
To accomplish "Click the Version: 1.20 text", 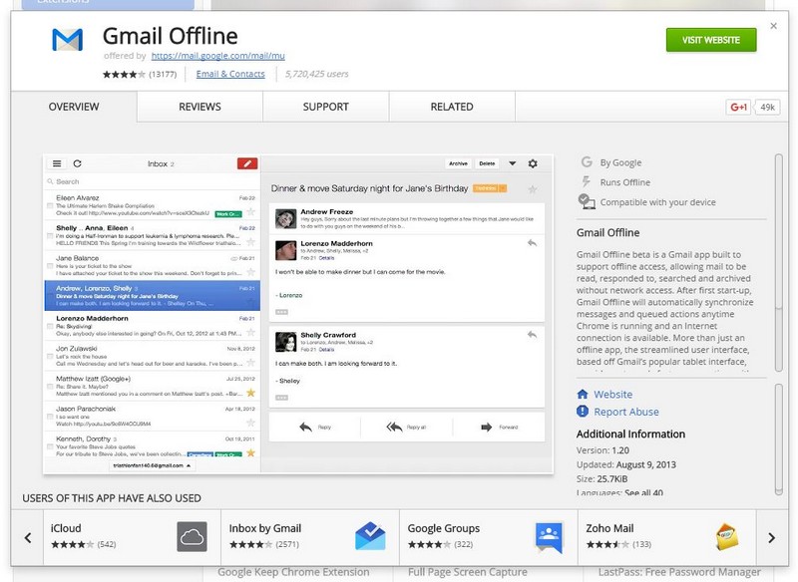I will click(x=602, y=450).
